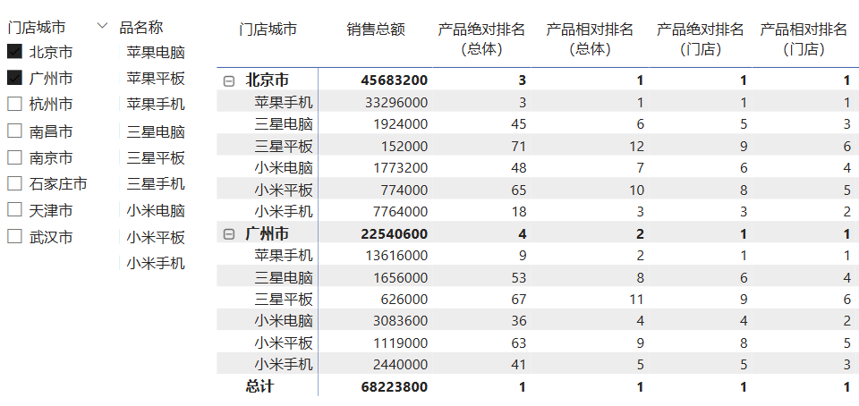Collapse the 广州市 row group
859x406 pixels.
pos(229,234)
